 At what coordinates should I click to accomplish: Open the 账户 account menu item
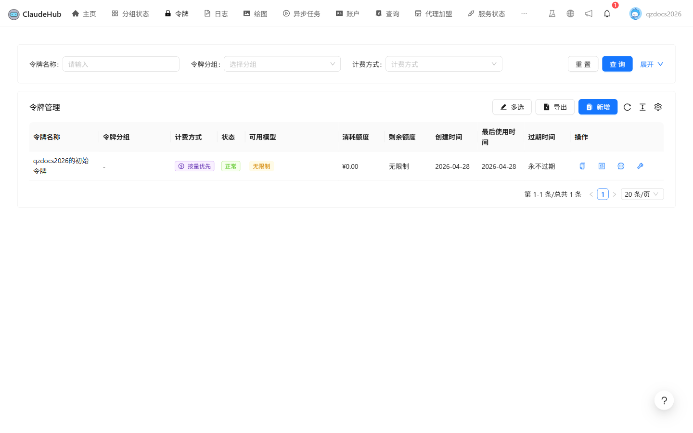(x=348, y=13)
